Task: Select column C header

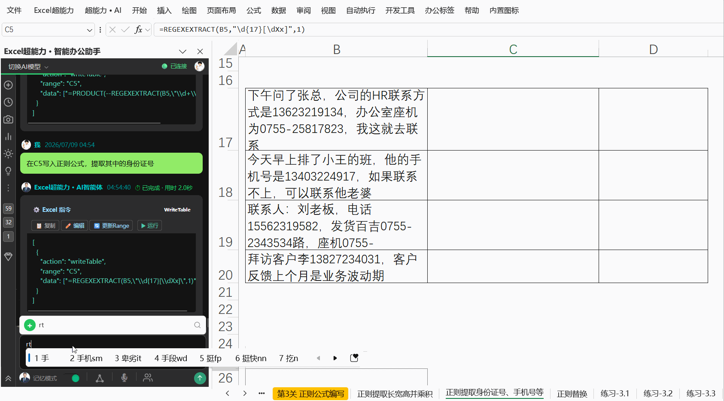Action: [513, 49]
